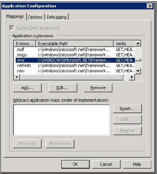Viewport: 157px width, 174px height.
Task: Remove the selected application extension
Action: [x=98, y=88]
